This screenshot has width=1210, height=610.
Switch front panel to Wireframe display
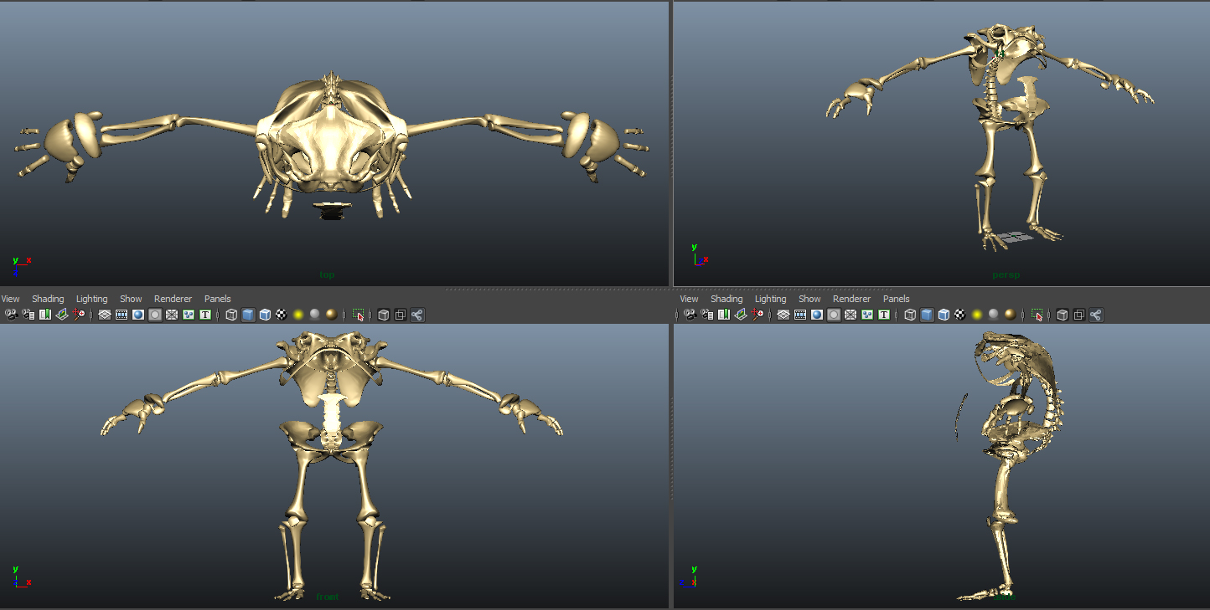pyautogui.click(x=231, y=315)
